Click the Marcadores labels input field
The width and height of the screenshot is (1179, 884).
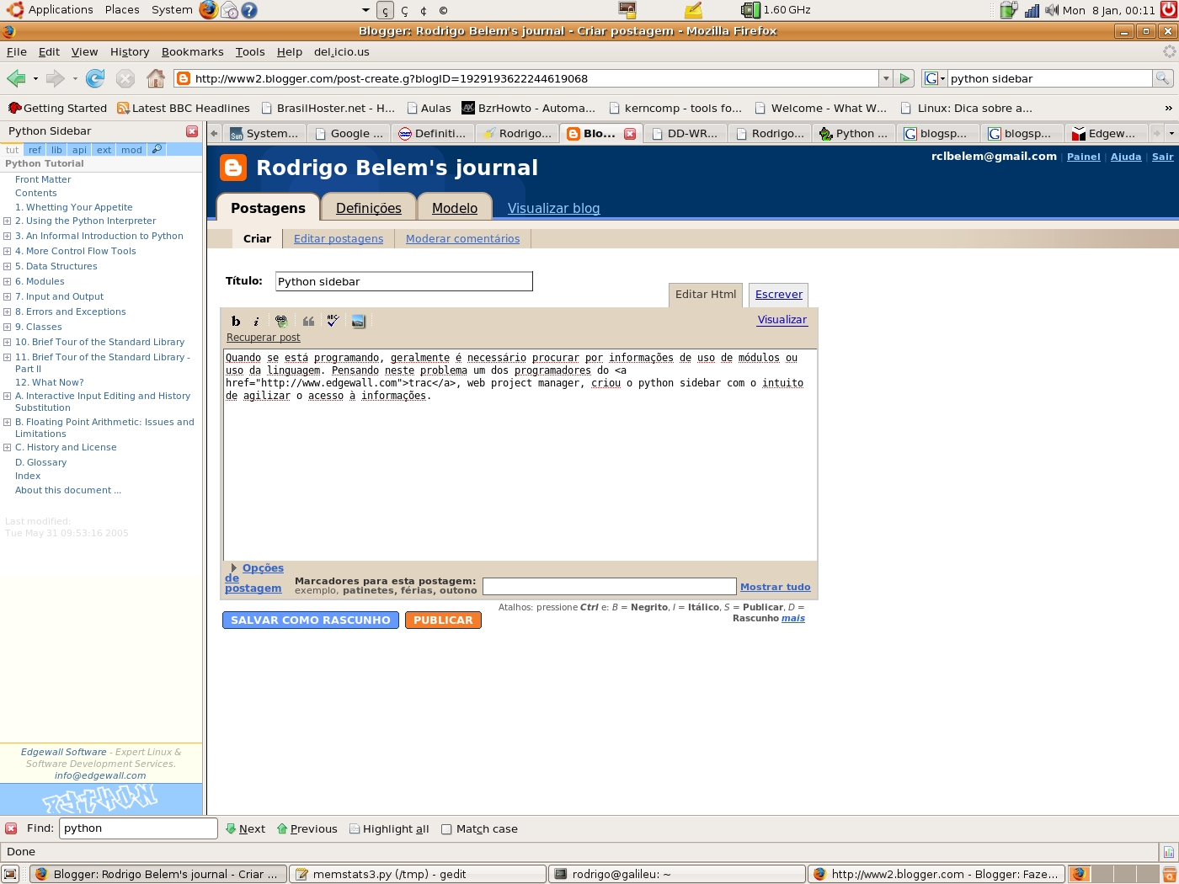[610, 587]
